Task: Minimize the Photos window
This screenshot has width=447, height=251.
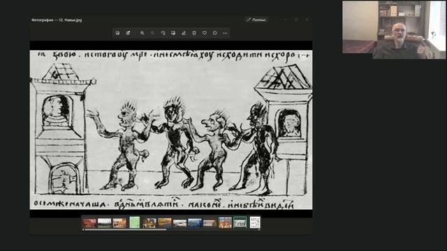Action: click(286, 20)
